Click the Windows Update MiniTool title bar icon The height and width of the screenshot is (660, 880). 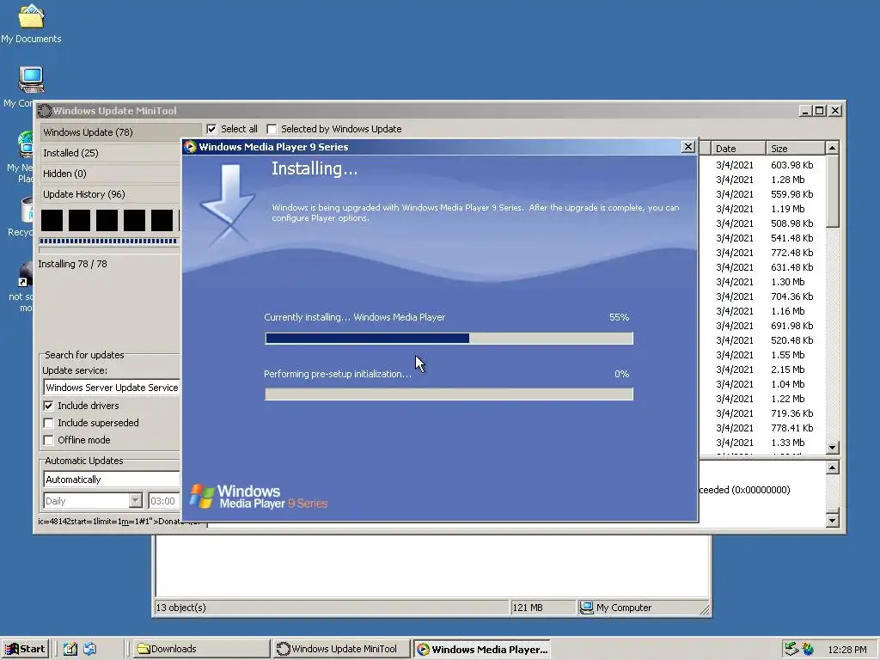45,111
